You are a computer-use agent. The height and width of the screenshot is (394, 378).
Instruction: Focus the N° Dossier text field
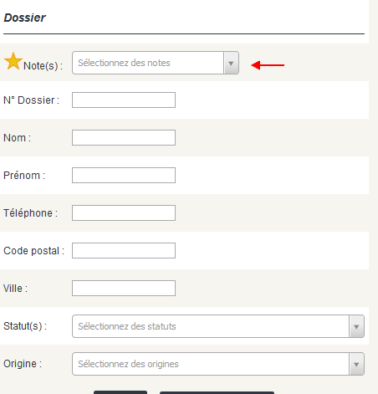pyautogui.click(x=124, y=100)
